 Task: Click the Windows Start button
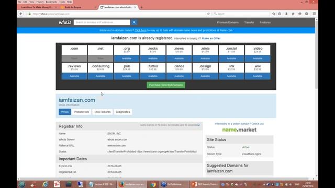[x=21, y=184]
